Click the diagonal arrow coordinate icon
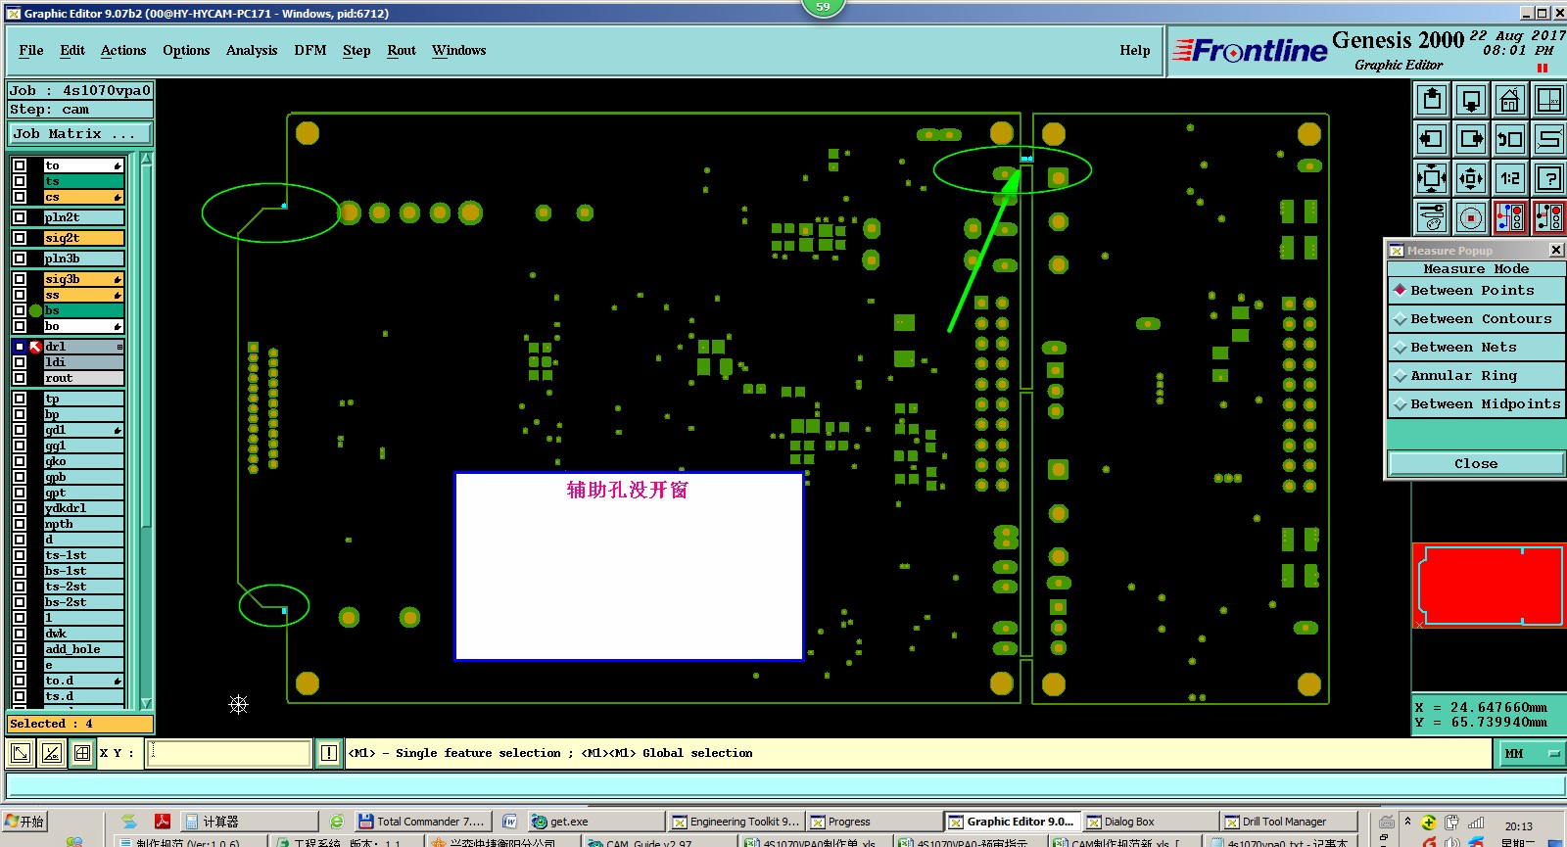1567x847 pixels. [x=20, y=753]
